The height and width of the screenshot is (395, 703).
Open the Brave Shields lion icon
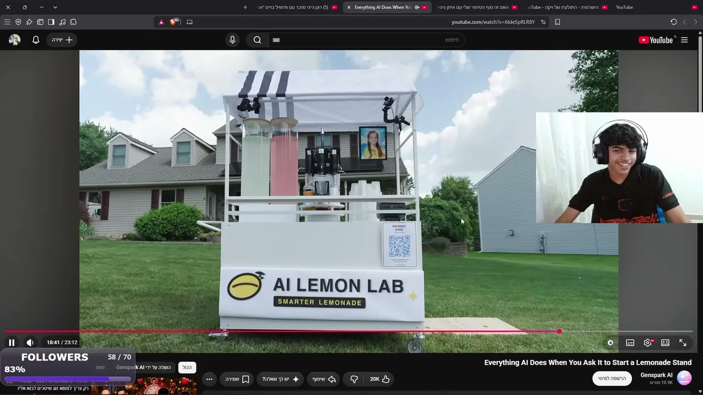tap(174, 22)
